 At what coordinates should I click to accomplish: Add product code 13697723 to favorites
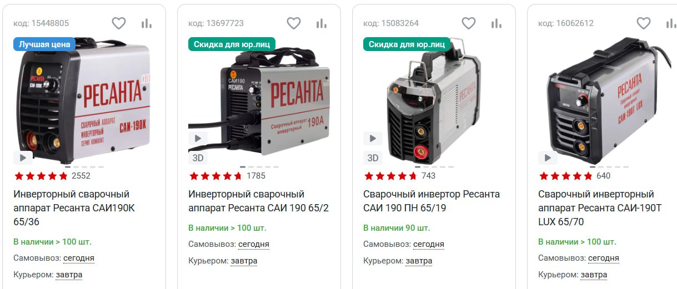click(x=294, y=23)
